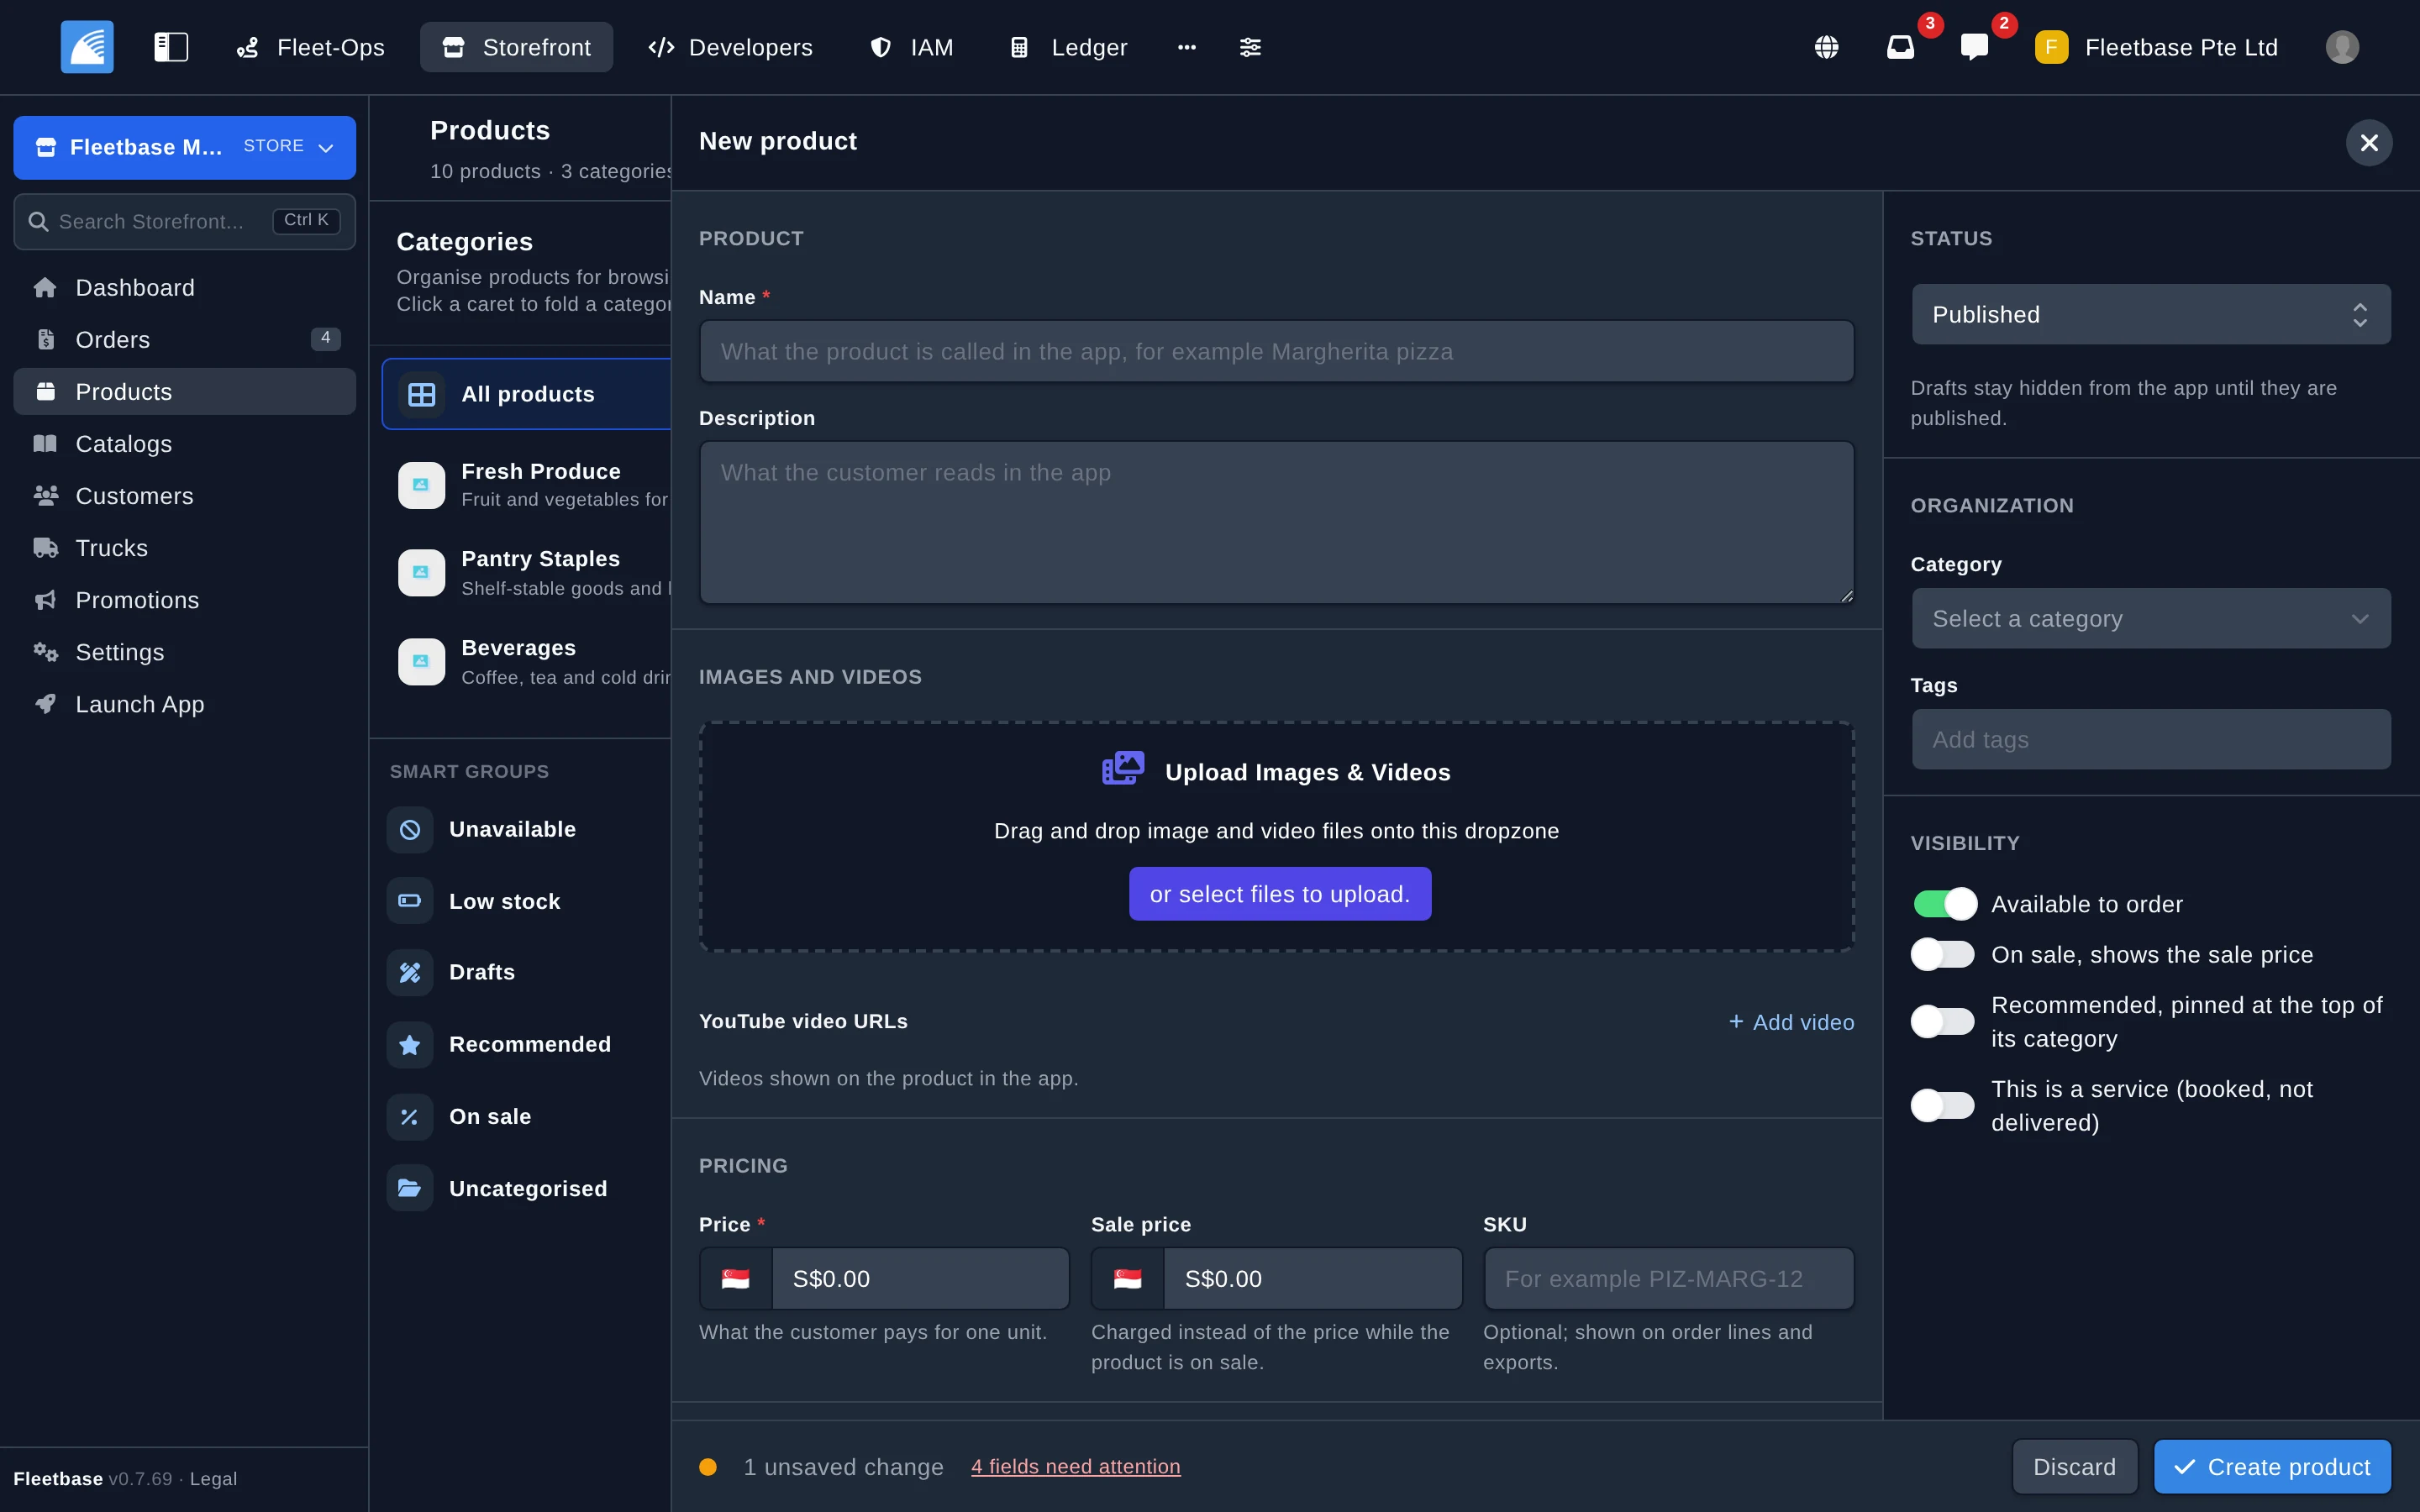Image resolution: width=2420 pixels, height=1512 pixels.
Task: Open 4 fields need attention link
Action: pos(1075,1467)
